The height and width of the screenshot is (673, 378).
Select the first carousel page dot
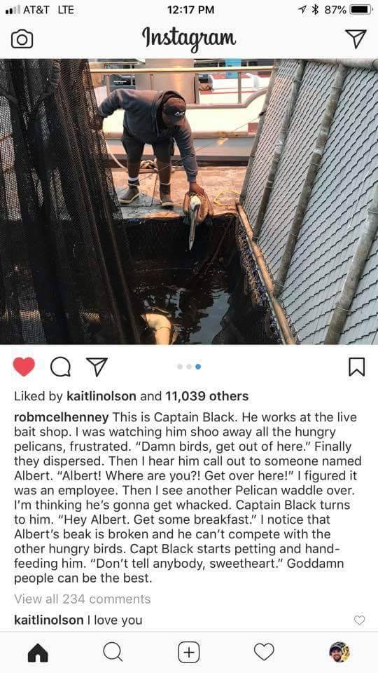[180, 367]
